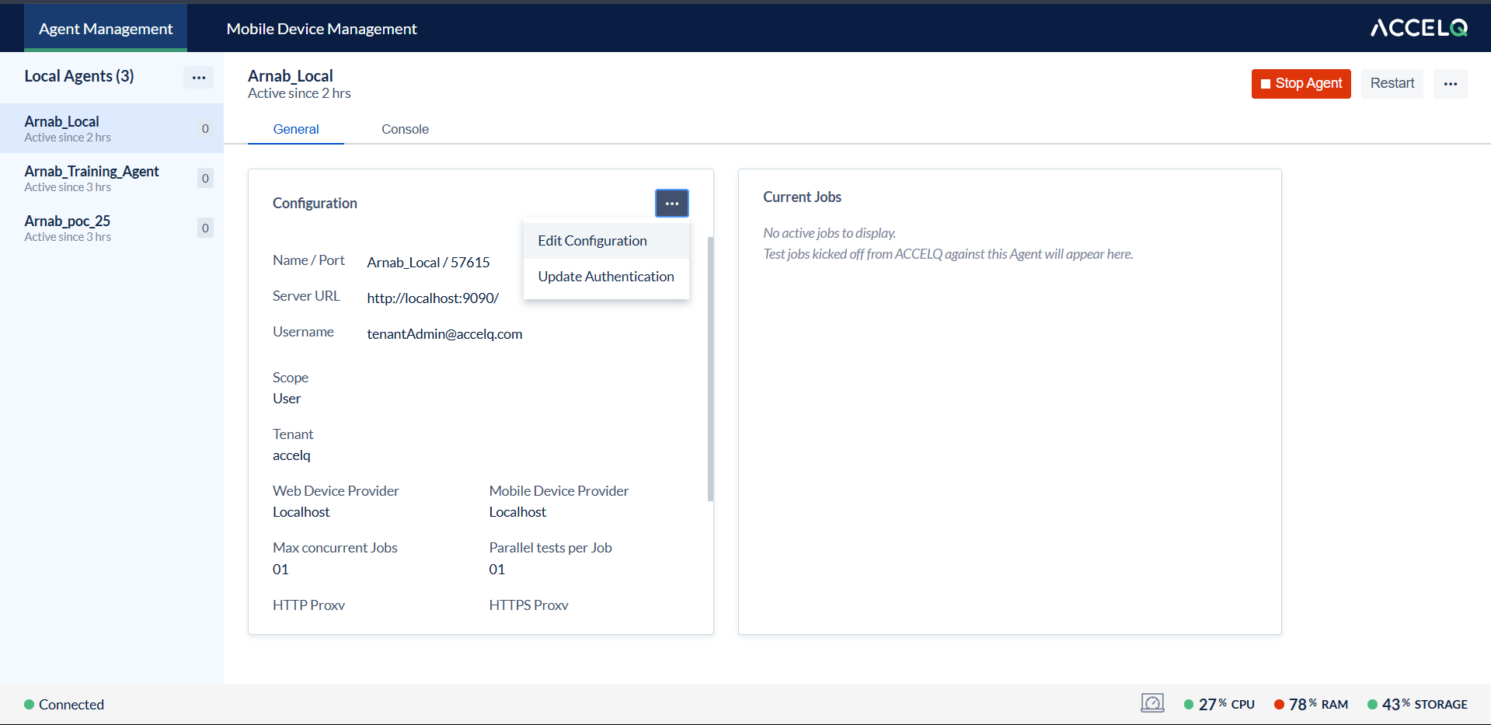Click the Connected status text

[71, 705]
